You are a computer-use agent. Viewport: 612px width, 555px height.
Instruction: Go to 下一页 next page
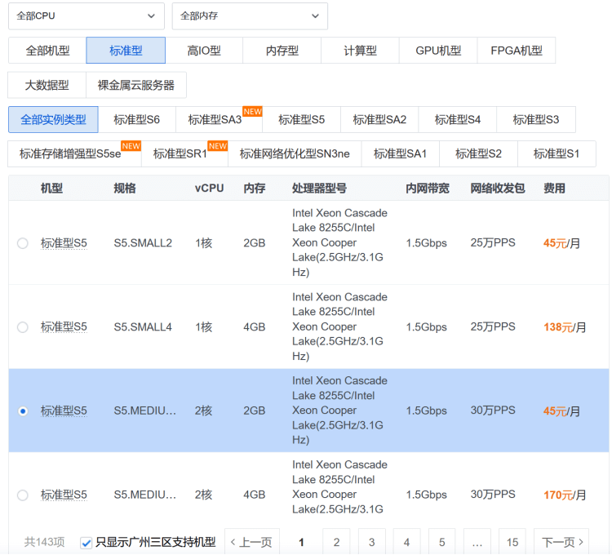(561, 542)
